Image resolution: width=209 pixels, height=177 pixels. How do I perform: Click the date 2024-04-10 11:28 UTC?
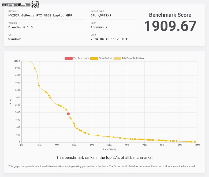[x=109, y=39]
